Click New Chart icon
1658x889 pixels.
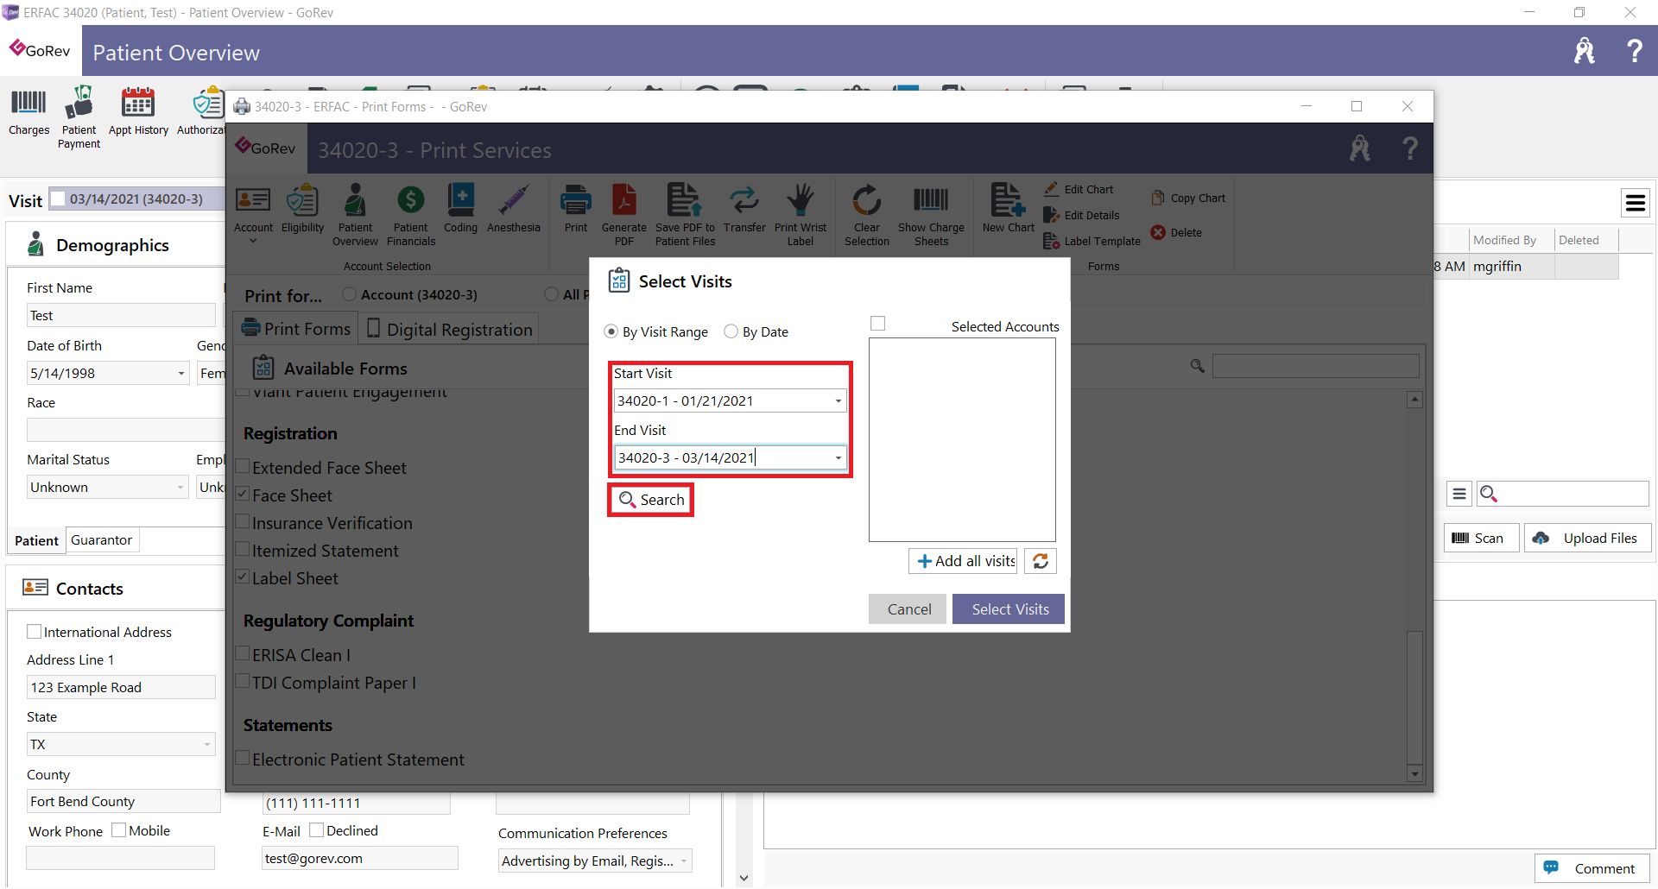tap(1008, 210)
